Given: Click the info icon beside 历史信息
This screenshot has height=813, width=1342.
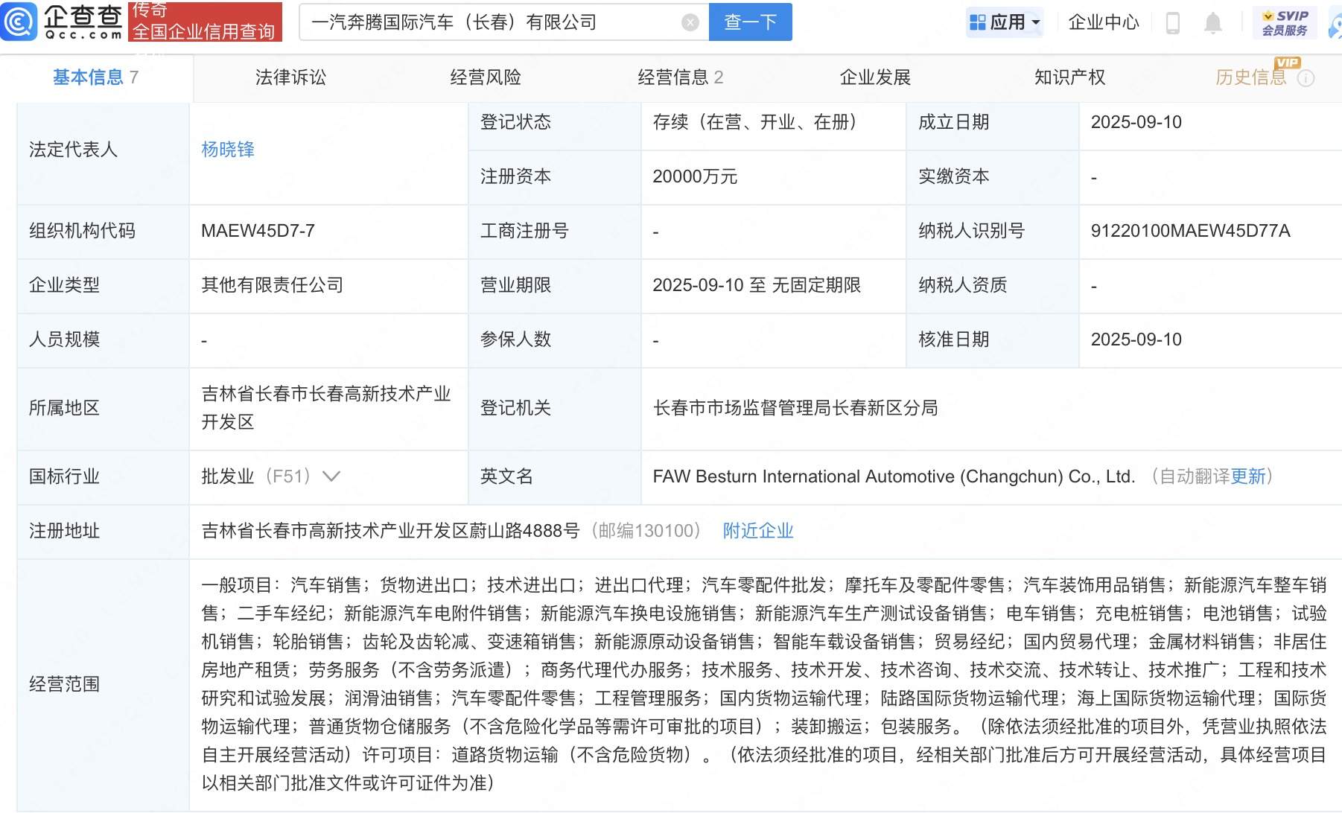Looking at the screenshot, I should click(1306, 78).
